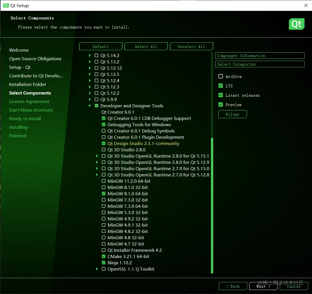This screenshot has height=294, width=312.
Task: Click the Qt Setup title bar icon
Action: click(x=6, y=5)
